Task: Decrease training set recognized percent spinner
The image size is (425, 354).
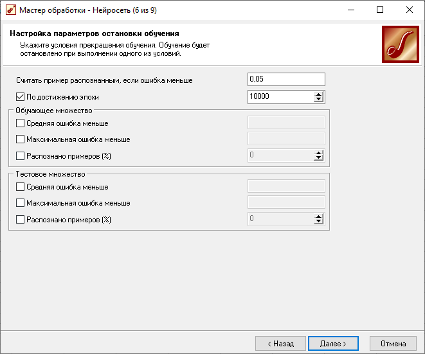Action: click(319, 158)
